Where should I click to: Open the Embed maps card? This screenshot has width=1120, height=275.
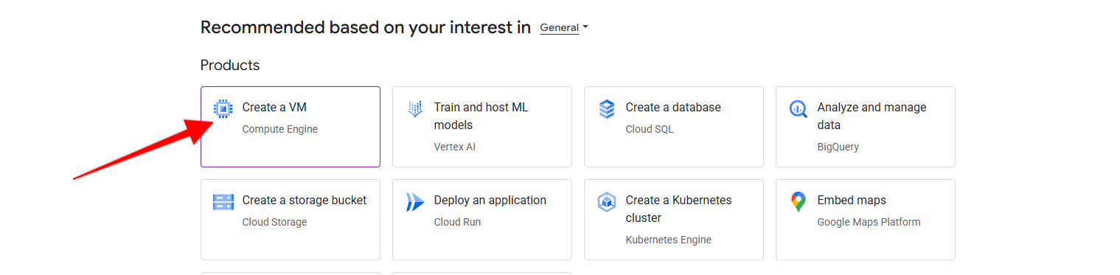pos(866,220)
